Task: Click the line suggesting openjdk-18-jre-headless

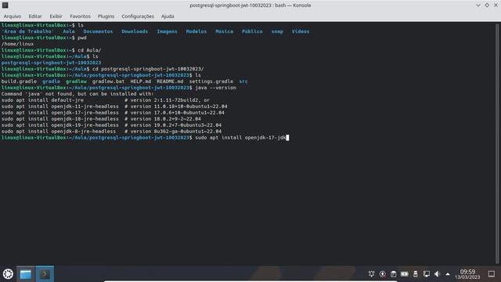Action: [101, 118]
